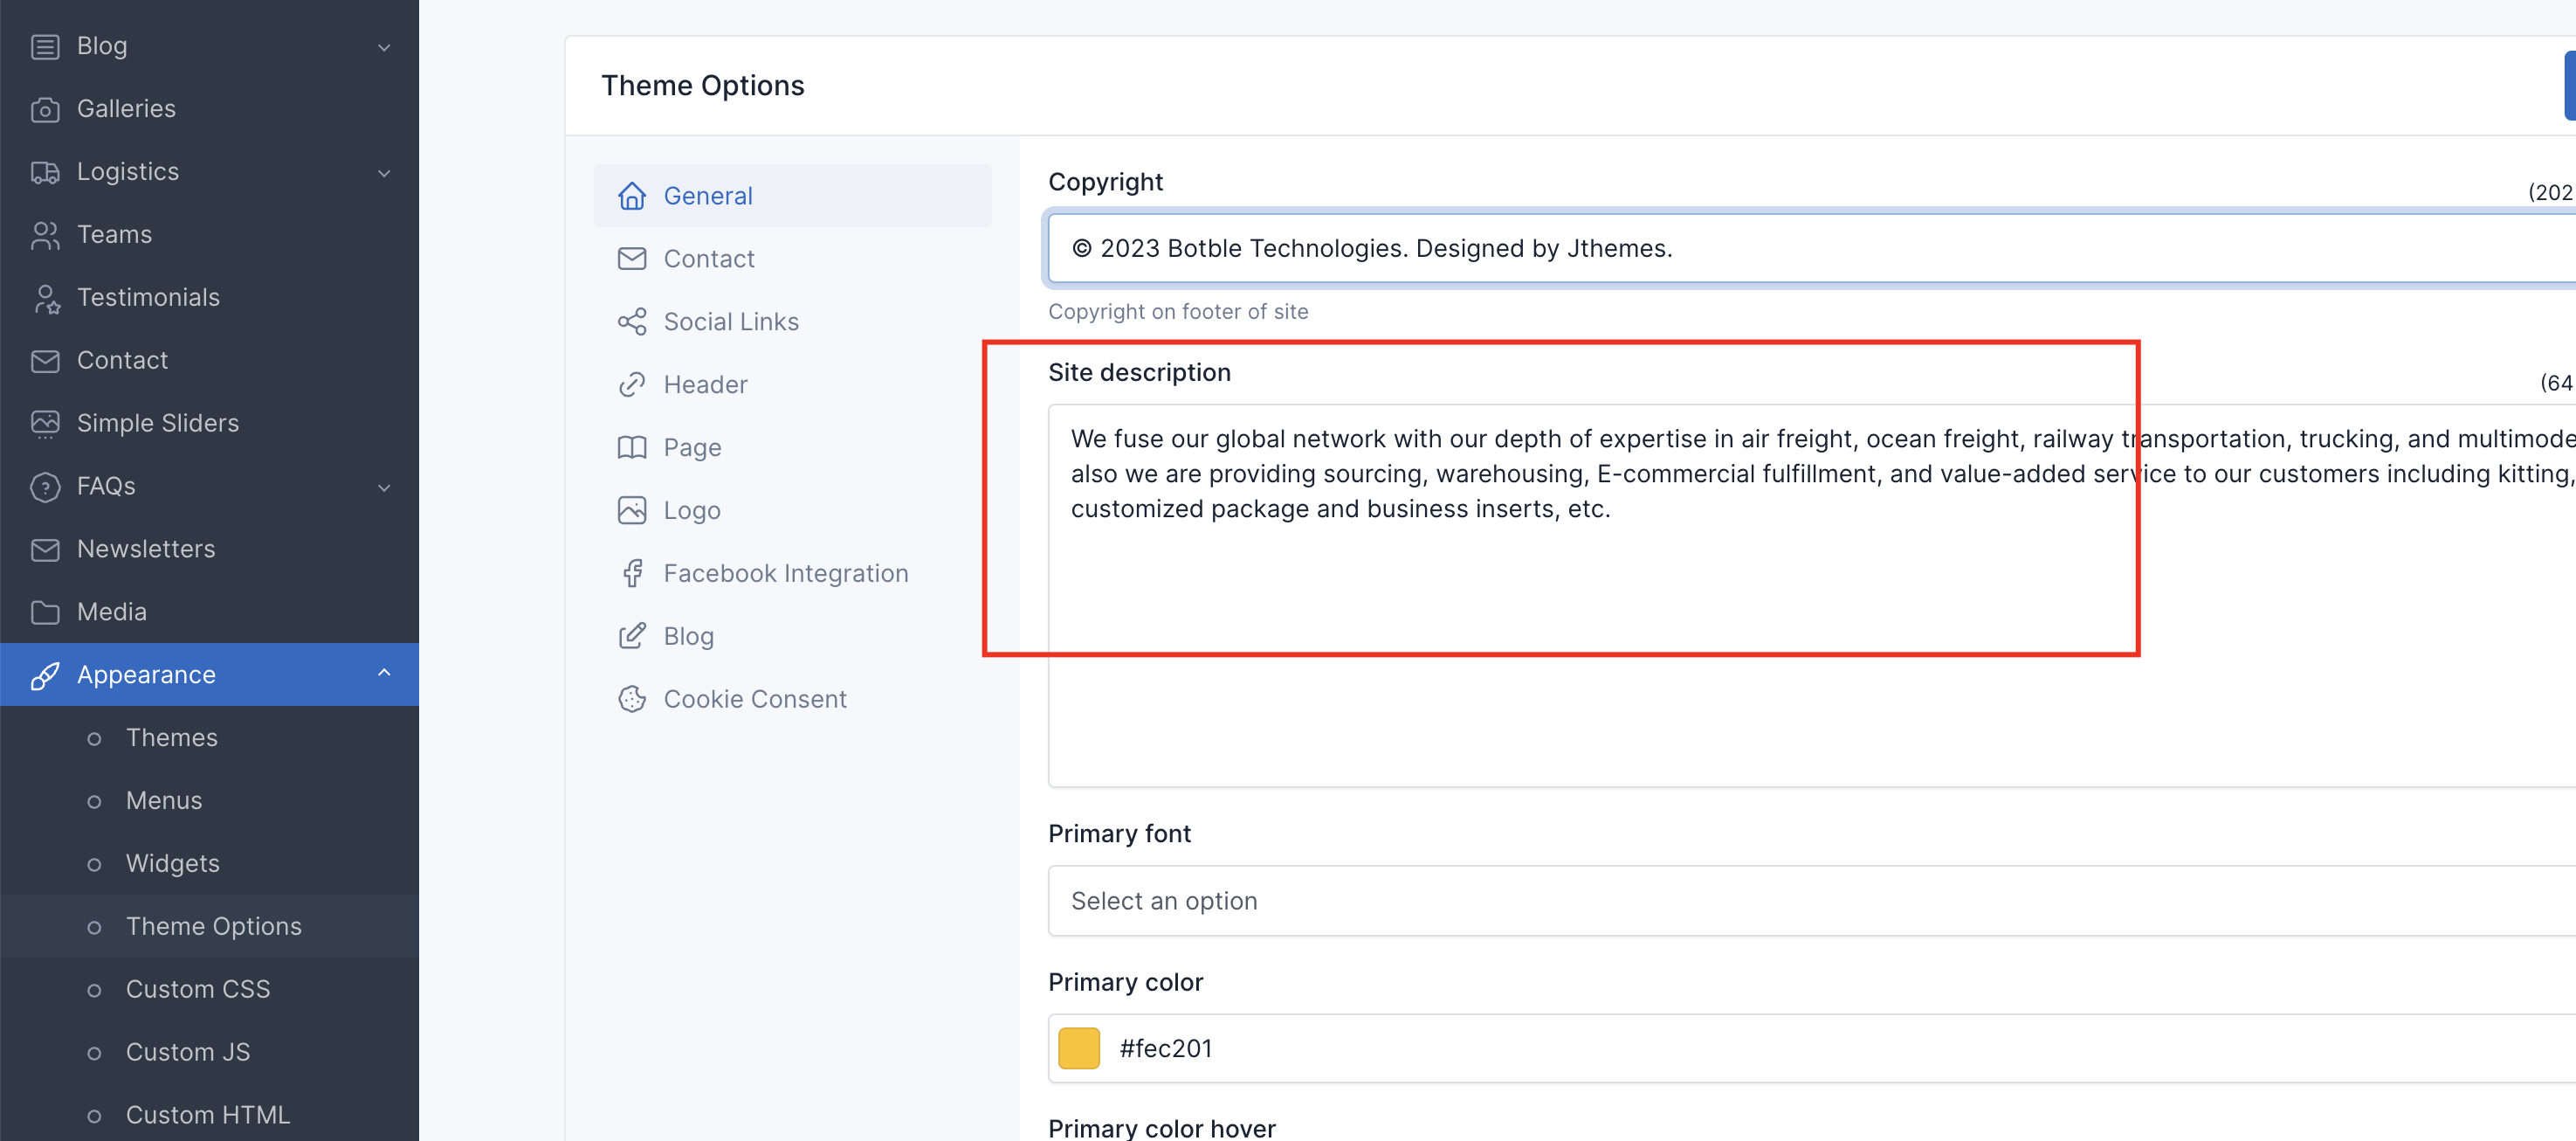Switch to the Page tab
Viewport: 2576px width, 1141px height.
(792, 447)
